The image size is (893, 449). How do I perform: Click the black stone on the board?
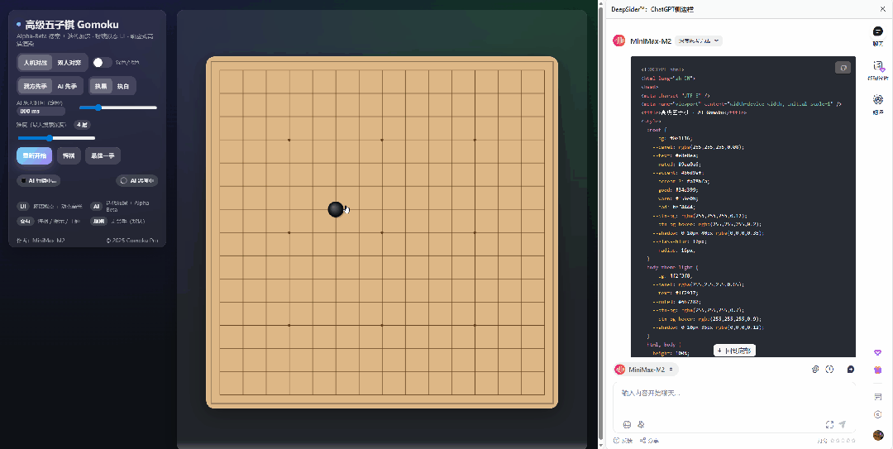pyautogui.click(x=336, y=209)
